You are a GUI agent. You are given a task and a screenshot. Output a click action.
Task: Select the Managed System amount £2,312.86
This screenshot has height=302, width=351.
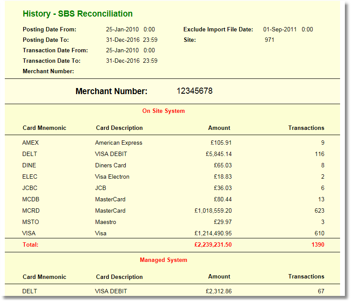219,291
